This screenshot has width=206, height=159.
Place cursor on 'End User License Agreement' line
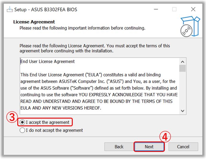[48, 62]
